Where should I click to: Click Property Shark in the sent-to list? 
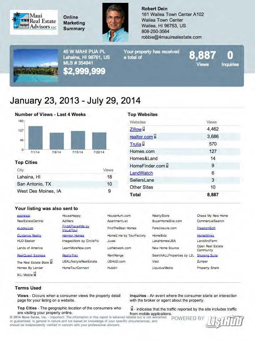point(208,268)
